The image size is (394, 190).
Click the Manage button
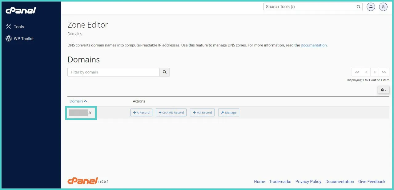pyautogui.click(x=229, y=113)
